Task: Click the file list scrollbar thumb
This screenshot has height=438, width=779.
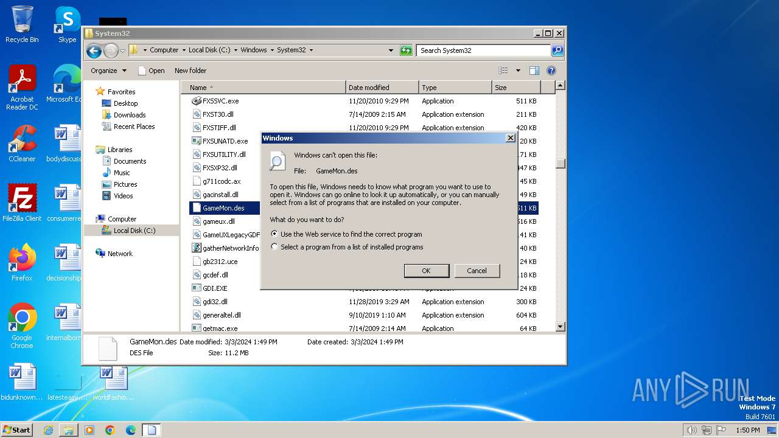Action: coord(561,164)
